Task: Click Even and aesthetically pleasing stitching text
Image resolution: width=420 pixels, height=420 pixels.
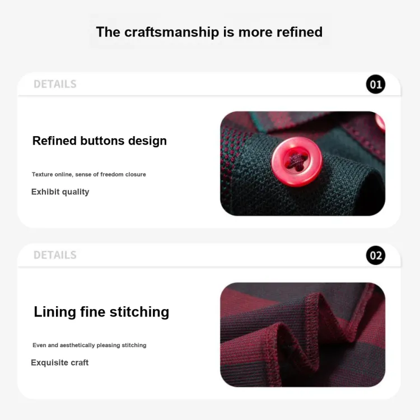Action: pos(90,346)
